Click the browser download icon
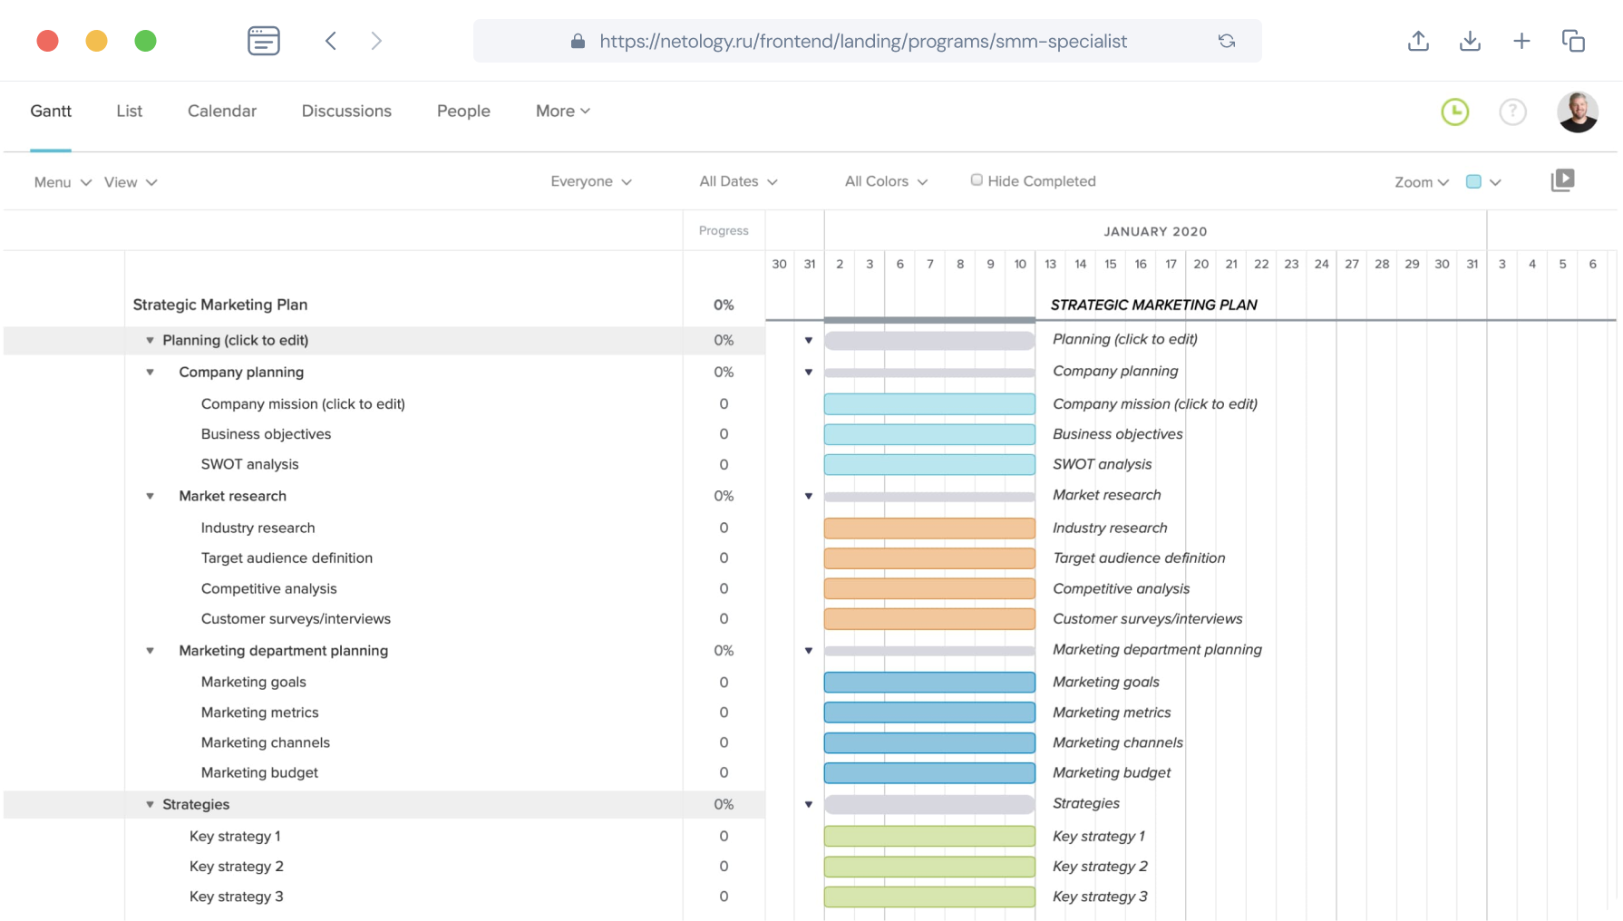 (1470, 41)
